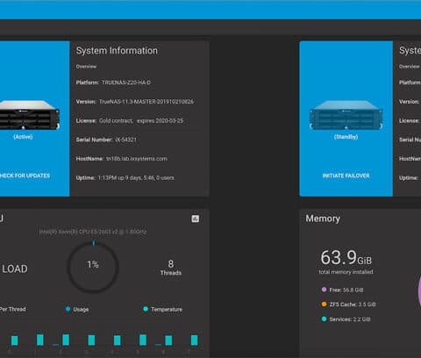Image resolution: width=421 pixels, height=358 pixels.
Task: Open the CPU reports chart icon
Action: pos(196,218)
